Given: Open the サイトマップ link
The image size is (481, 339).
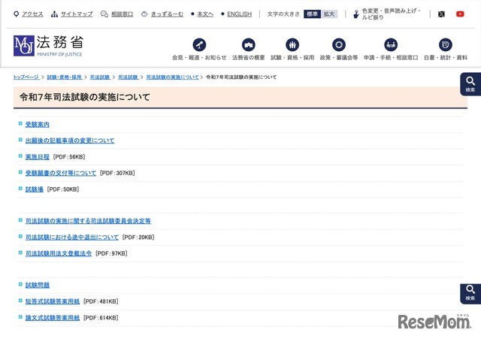Looking at the screenshot, I should coord(76,14).
